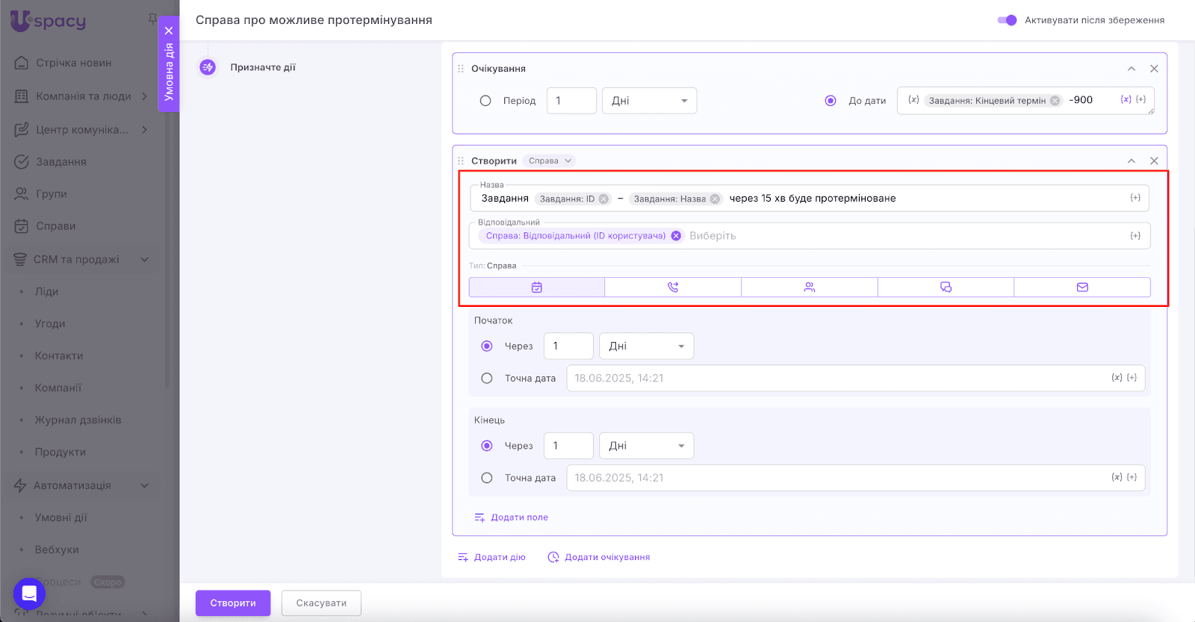1195x622 pixels.
Task: Select the calendar case type icon
Action: [x=536, y=287]
